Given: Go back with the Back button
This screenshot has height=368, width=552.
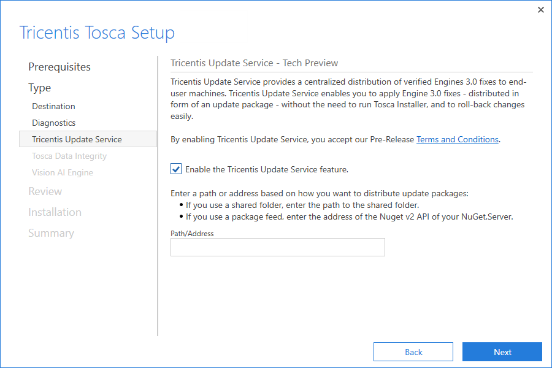Looking at the screenshot, I should coord(413,352).
